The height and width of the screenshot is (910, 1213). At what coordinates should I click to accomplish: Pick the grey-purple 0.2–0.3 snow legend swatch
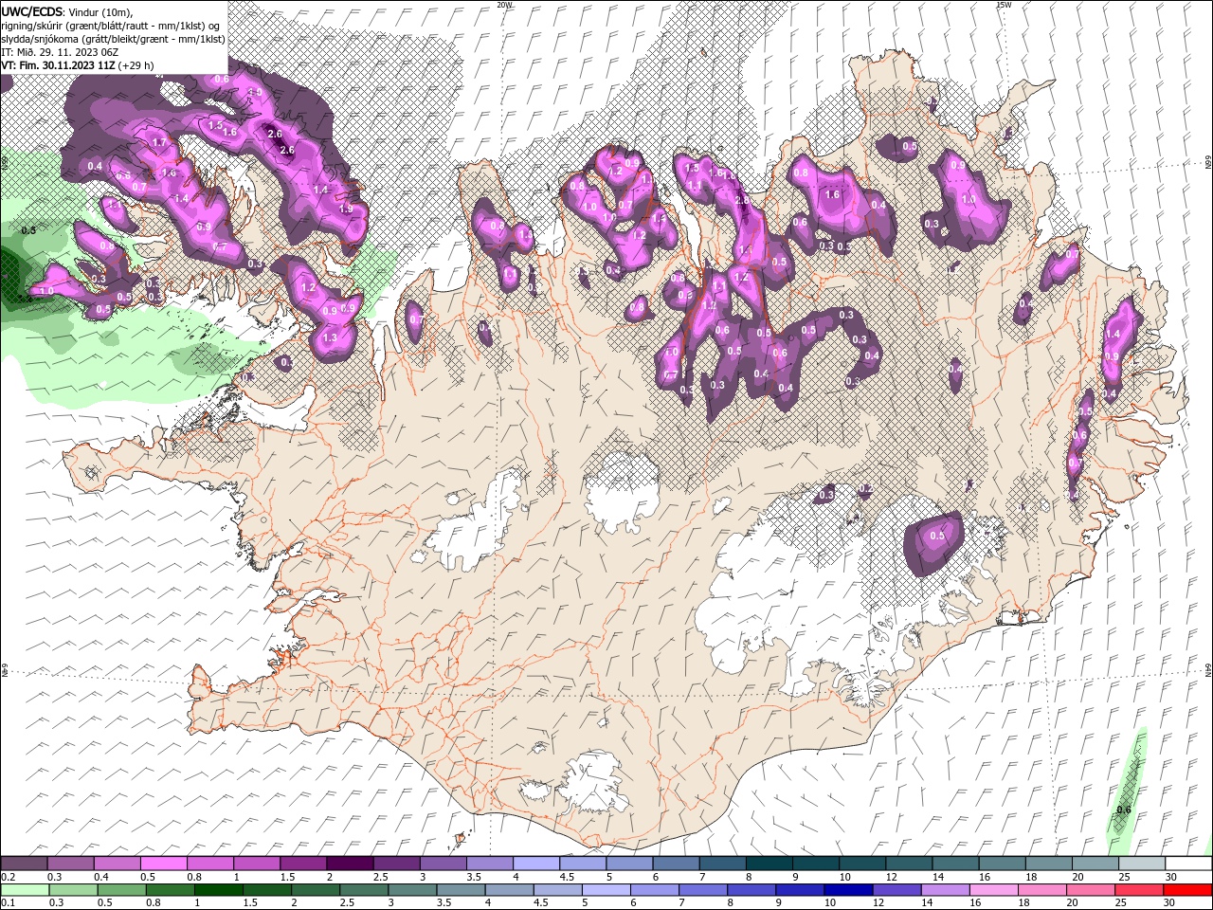[x=24, y=864]
